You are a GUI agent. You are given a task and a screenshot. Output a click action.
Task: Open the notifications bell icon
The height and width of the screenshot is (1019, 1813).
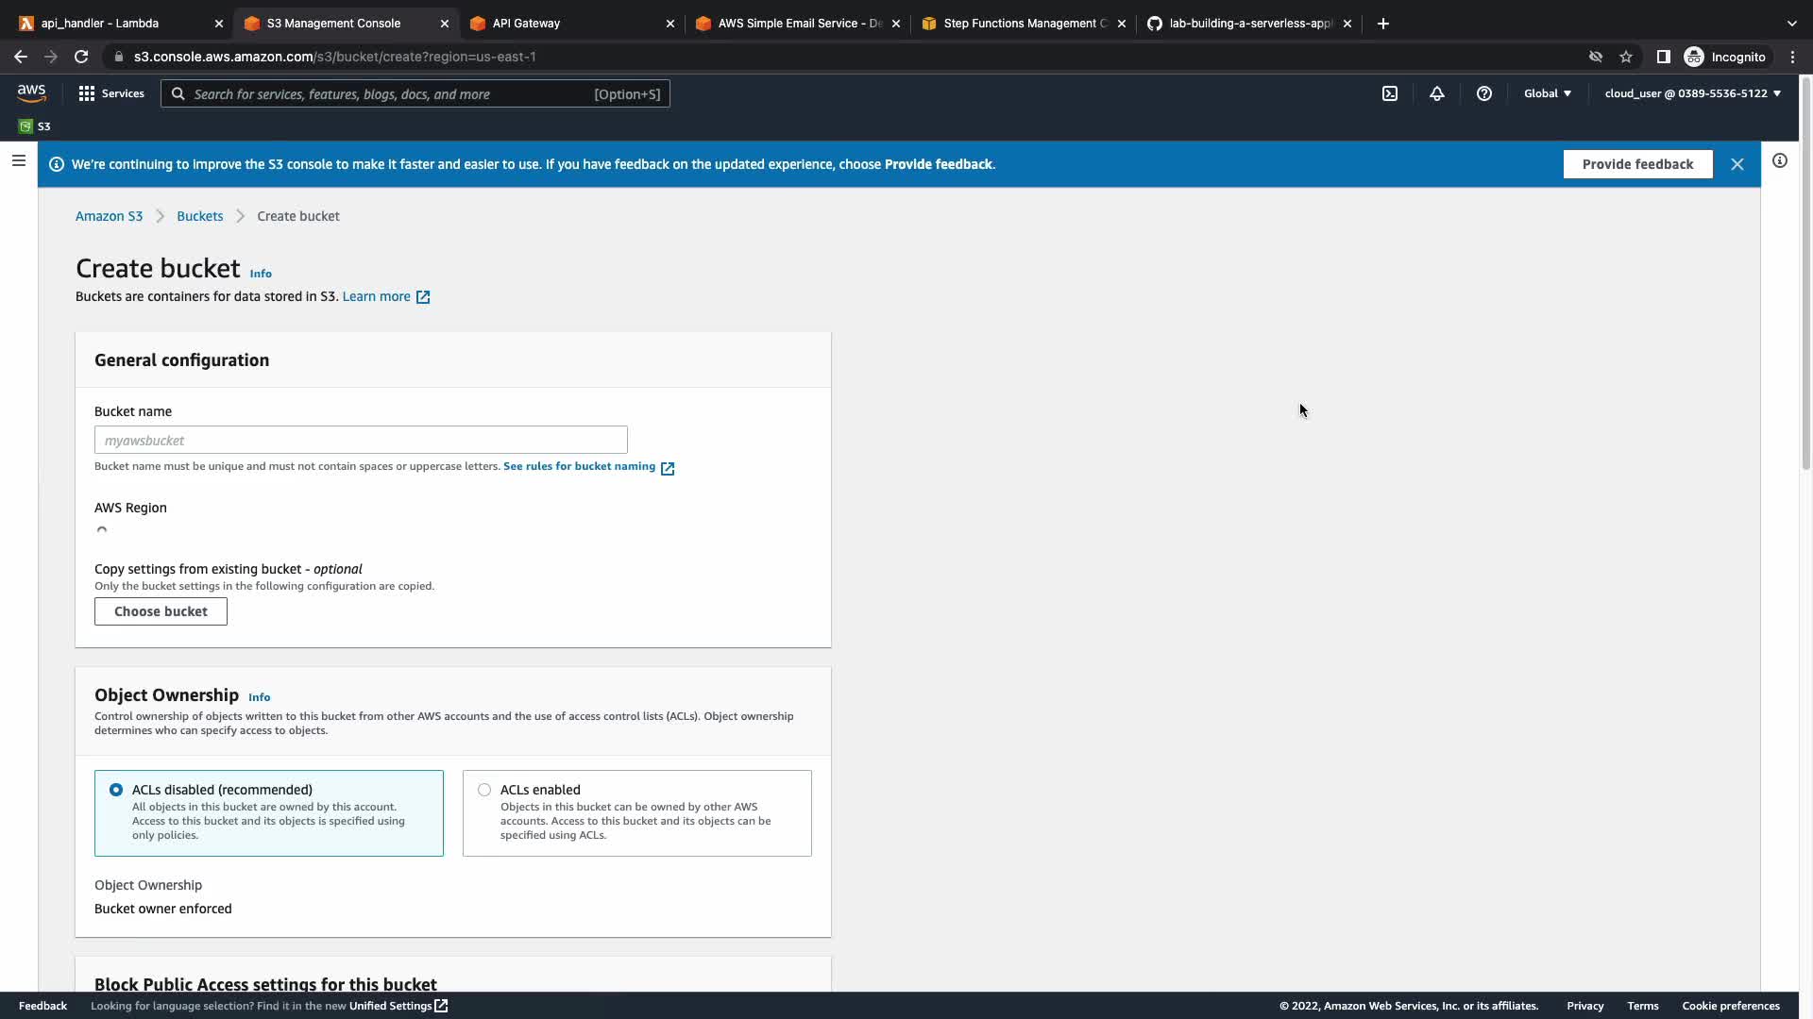(1436, 93)
